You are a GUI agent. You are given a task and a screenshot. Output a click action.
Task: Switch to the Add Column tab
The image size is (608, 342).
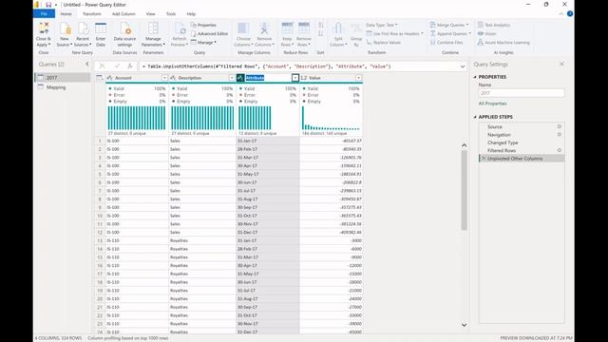pyautogui.click(x=123, y=14)
